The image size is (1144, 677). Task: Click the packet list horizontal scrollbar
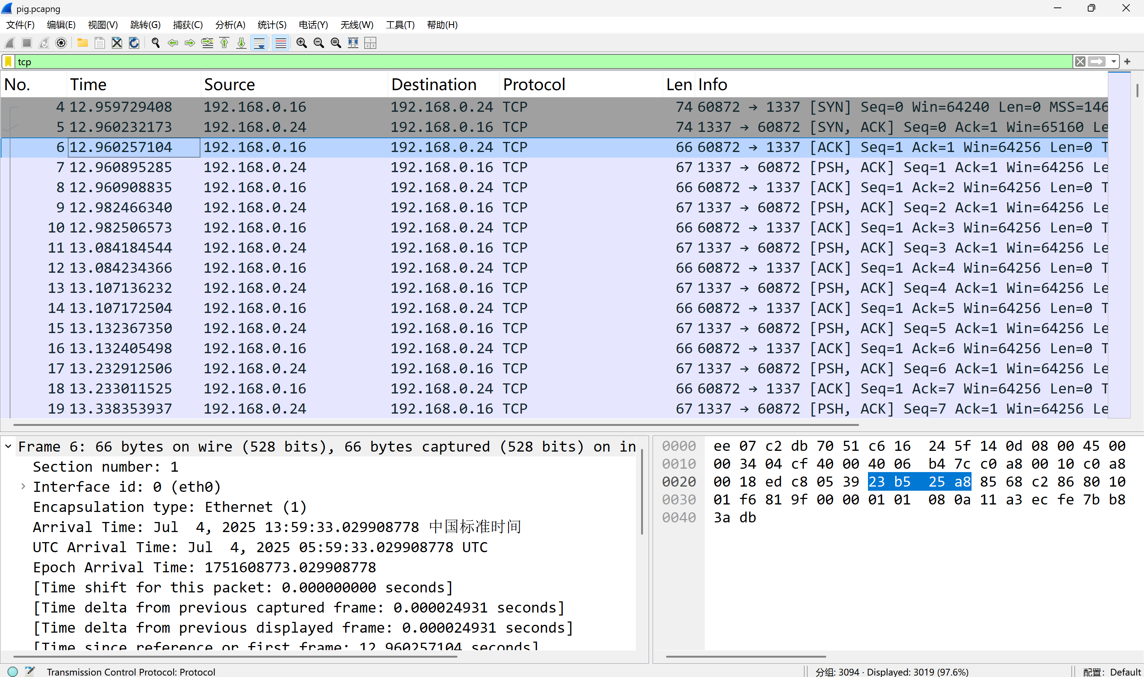pos(436,425)
